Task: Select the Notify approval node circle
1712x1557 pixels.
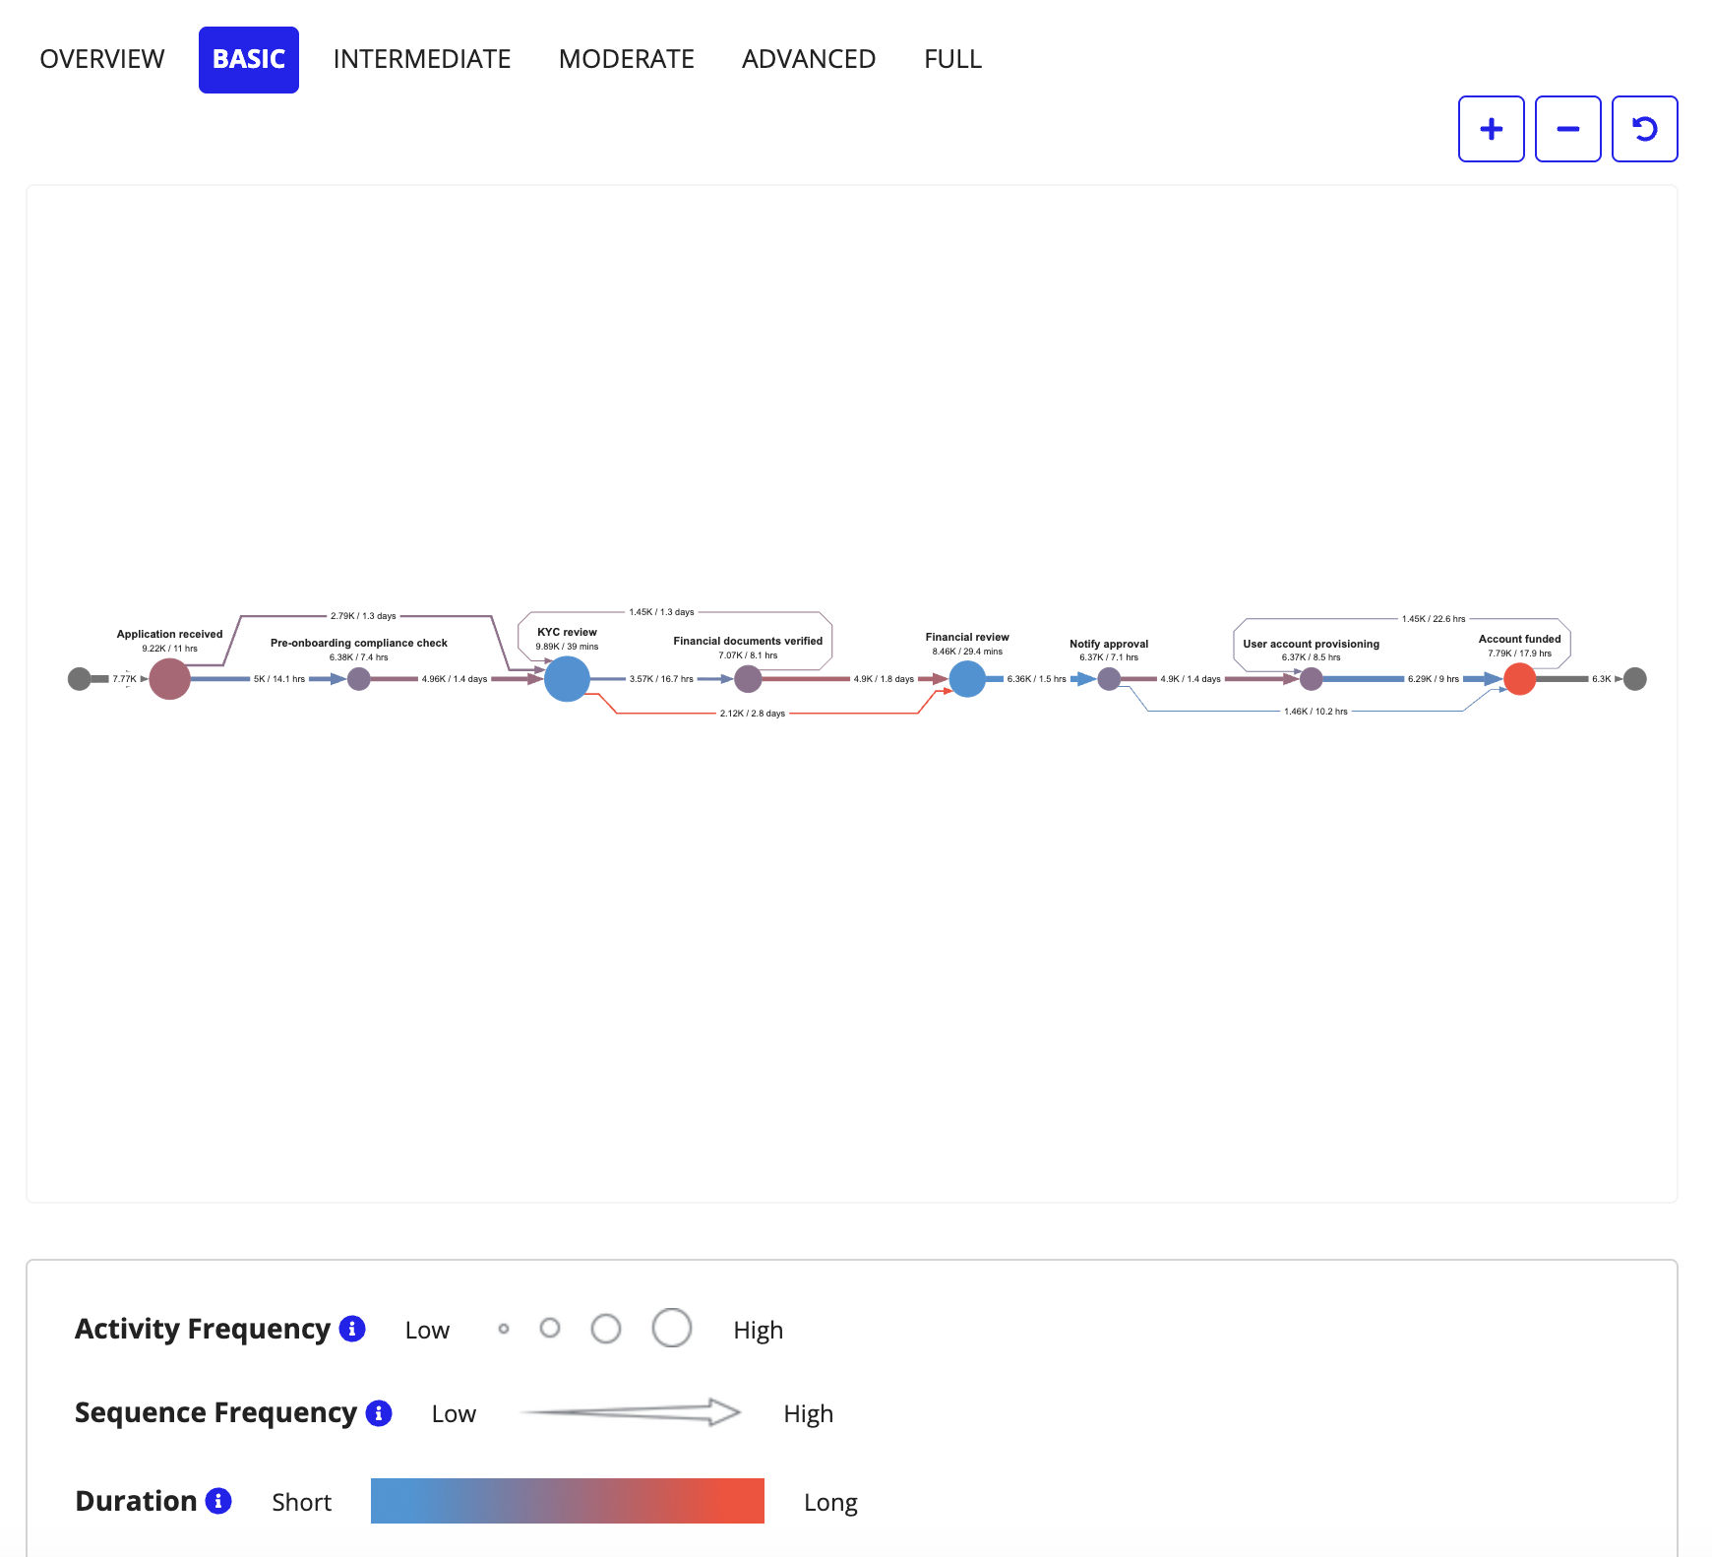Action: pyautogui.click(x=1109, y=679)
